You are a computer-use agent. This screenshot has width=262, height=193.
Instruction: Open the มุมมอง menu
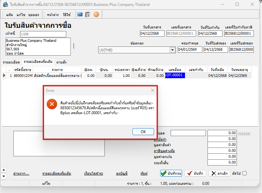click(34, 15)
